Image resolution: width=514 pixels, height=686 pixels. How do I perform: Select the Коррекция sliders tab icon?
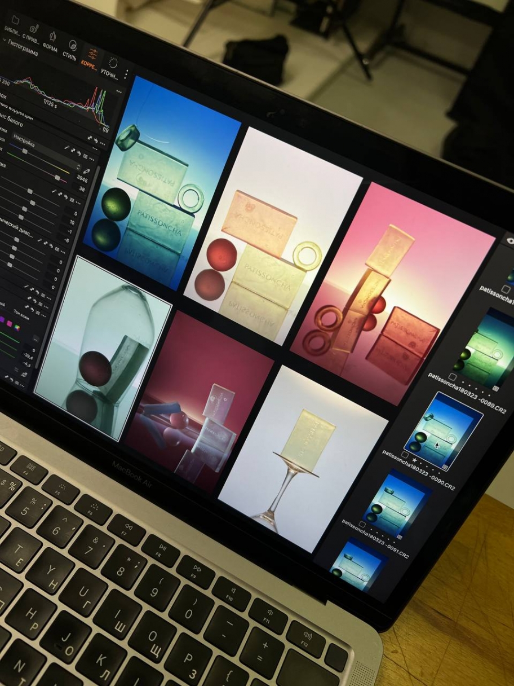(92, 55)
